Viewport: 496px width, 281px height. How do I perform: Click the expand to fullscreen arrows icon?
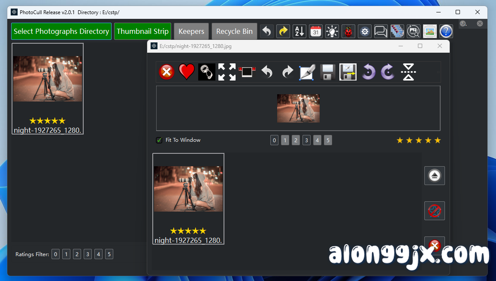coord(227,72)
